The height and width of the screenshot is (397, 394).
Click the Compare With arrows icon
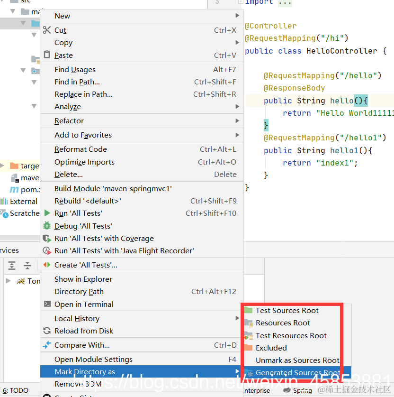[x=47, y=345]
